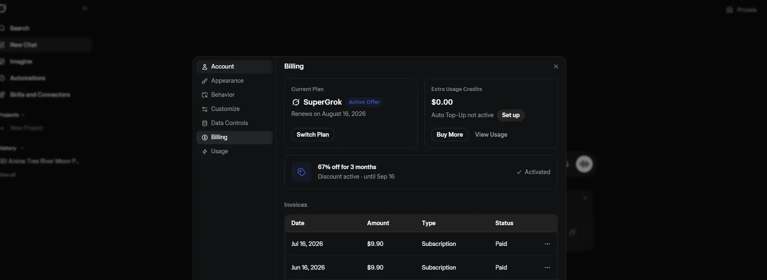
Task: Click the Date column header
Action: click(298, 223)
